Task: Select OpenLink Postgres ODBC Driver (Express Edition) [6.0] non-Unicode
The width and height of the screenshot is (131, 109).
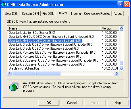Action: point(45,56)
